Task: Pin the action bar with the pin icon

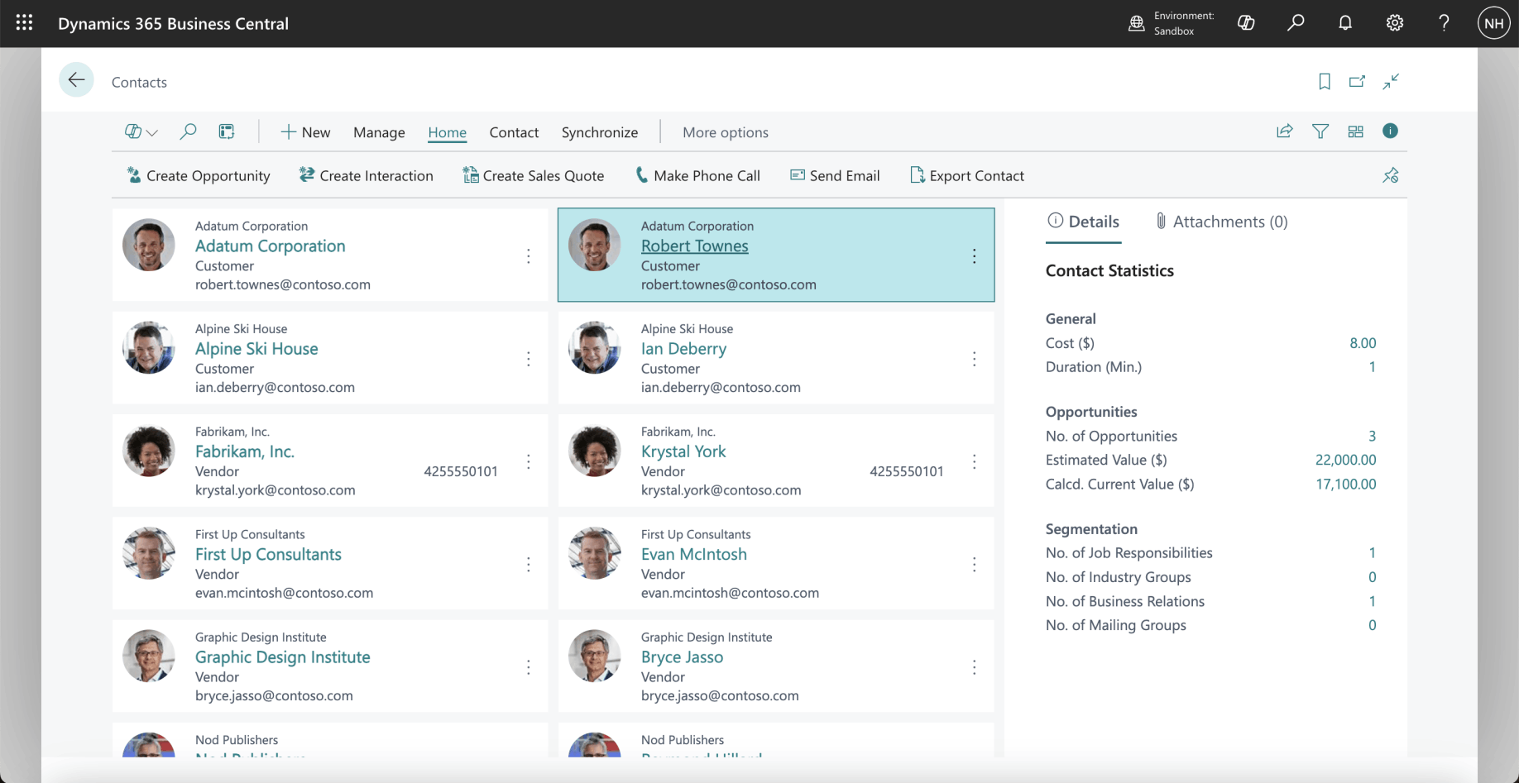Action: coord(1391,175)
